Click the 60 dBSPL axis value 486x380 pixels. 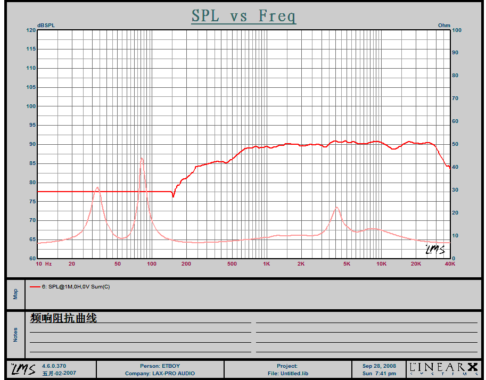pos(32,258)
